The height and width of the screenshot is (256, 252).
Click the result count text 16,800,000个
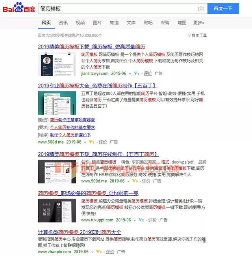pos(91,36)
